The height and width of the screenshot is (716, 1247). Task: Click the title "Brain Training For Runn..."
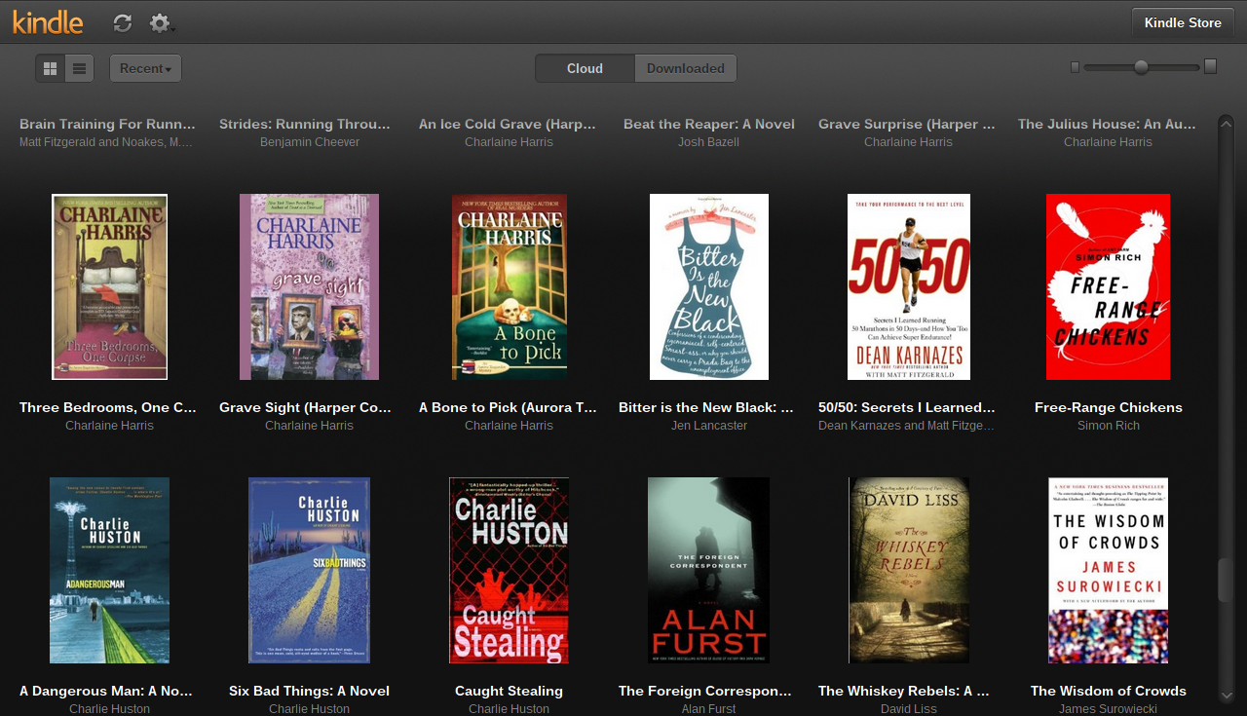pos(108,124)
